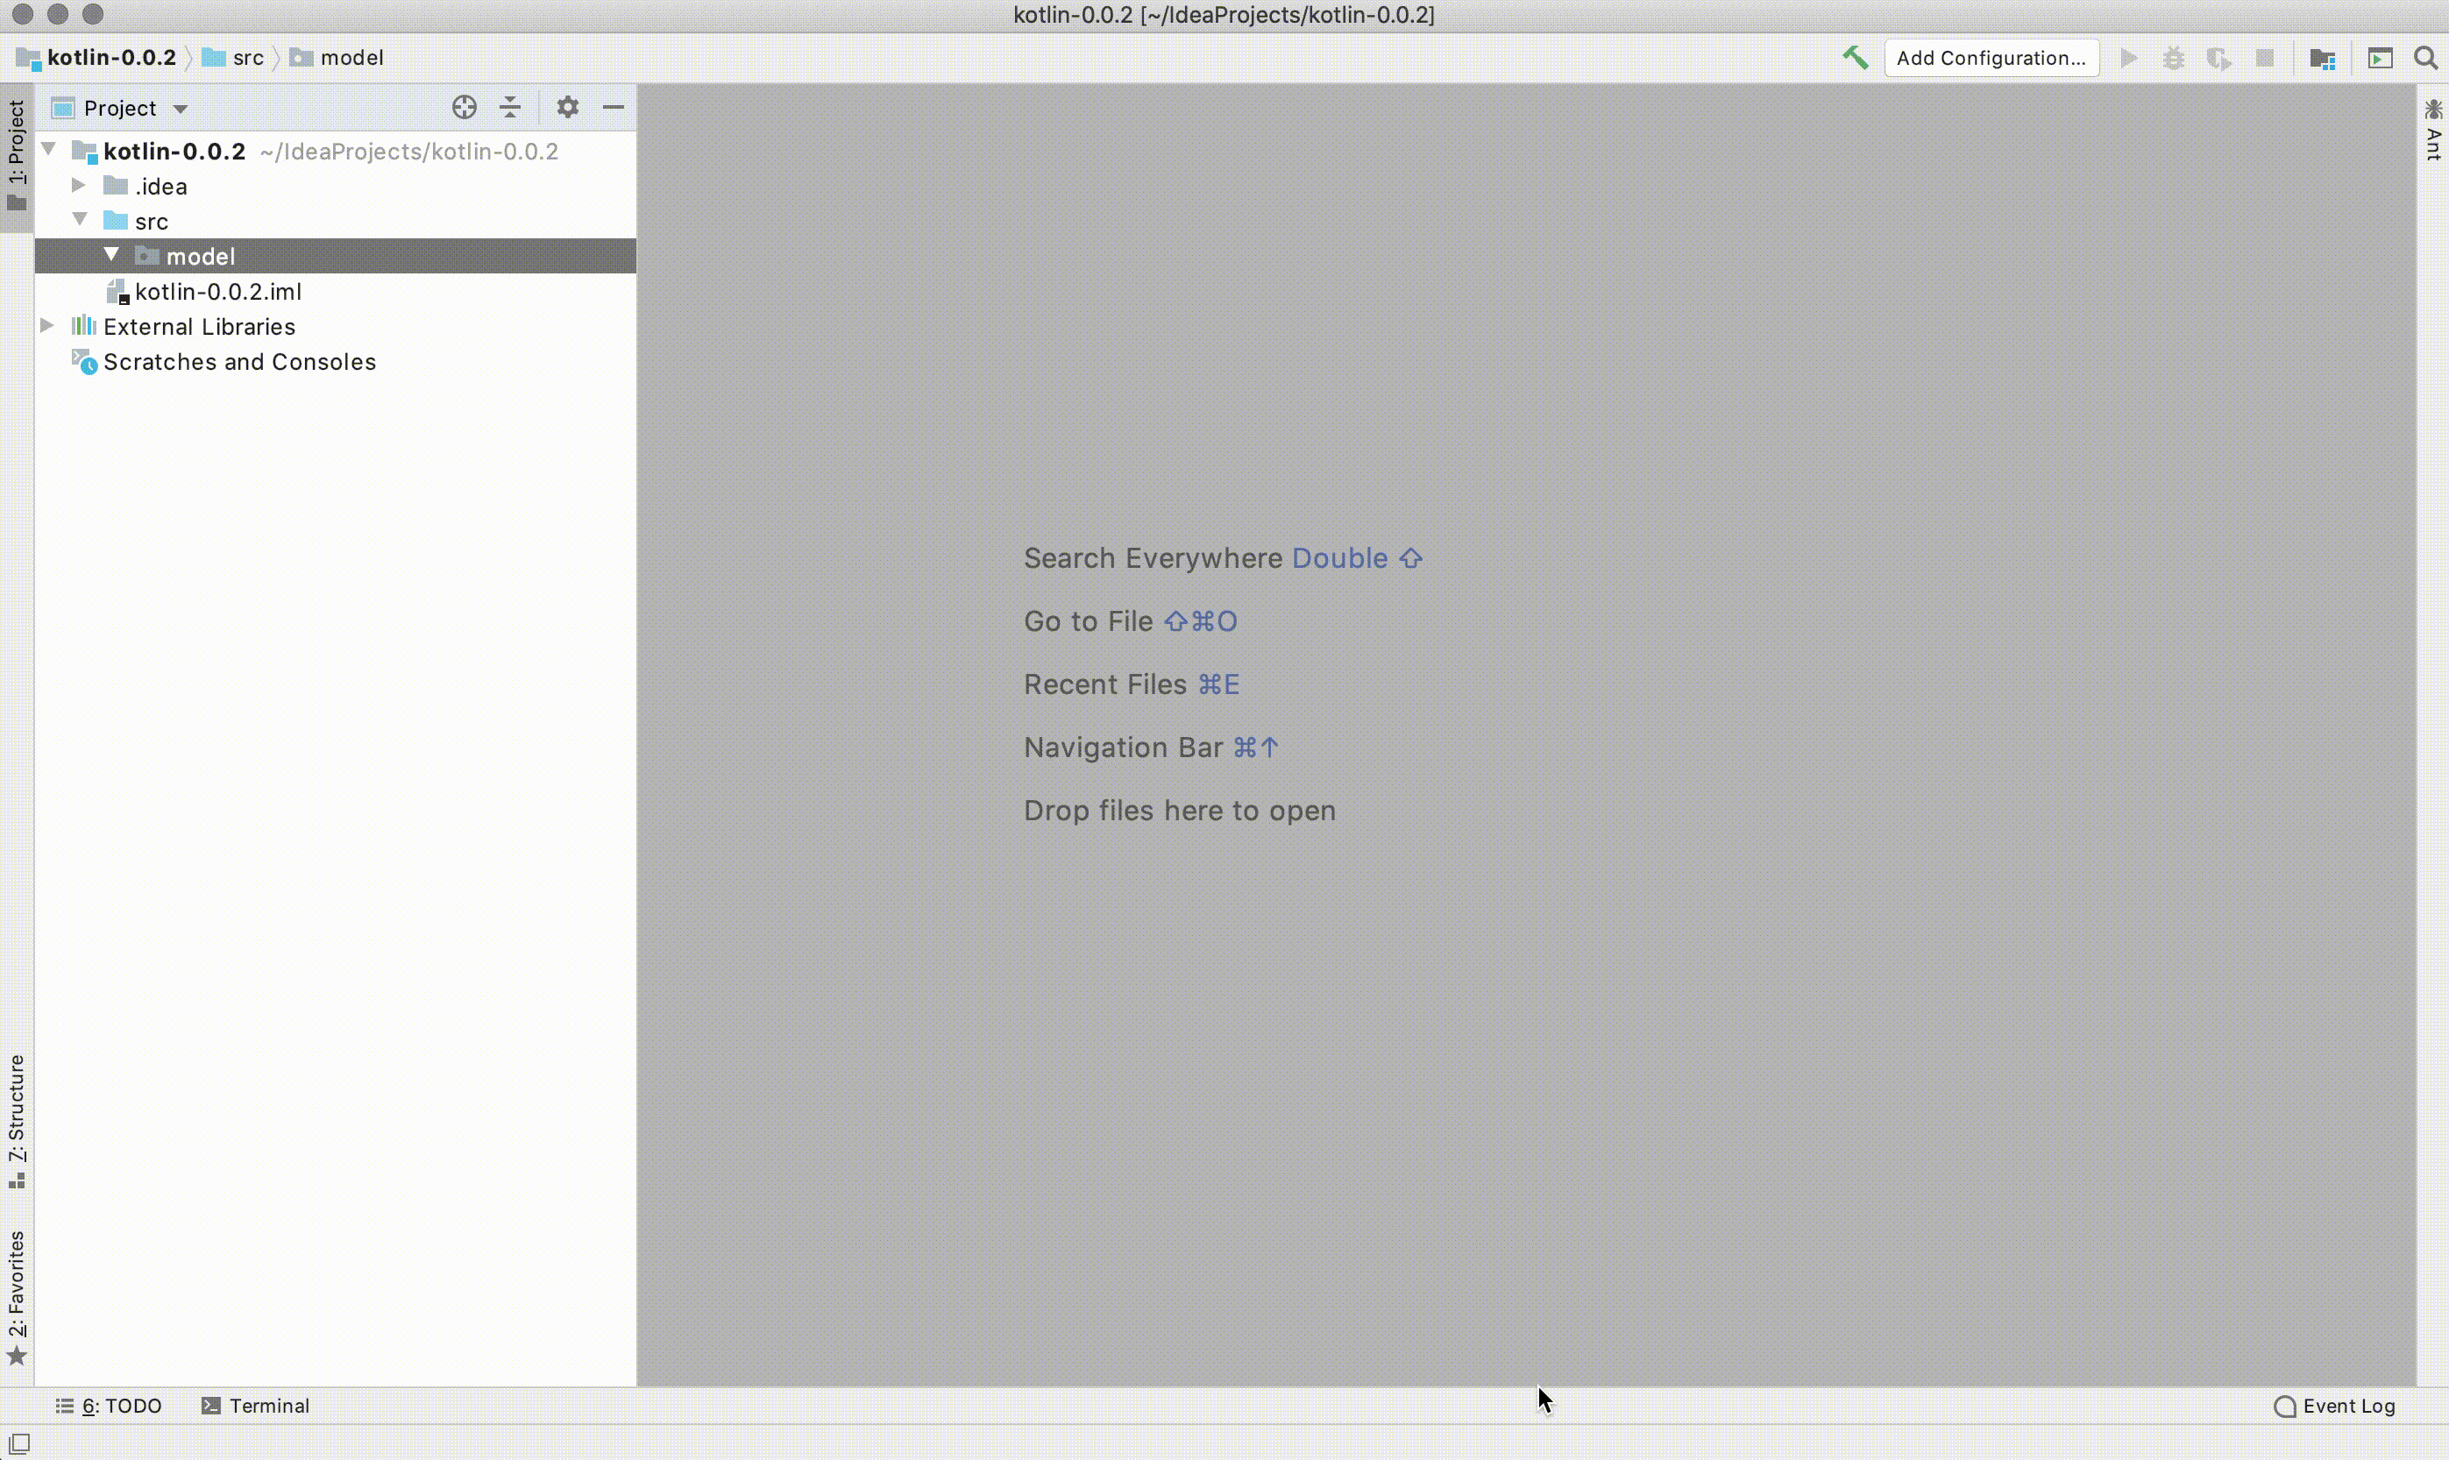Open the Terminal tab
This screenshot has height=1460, width=2449.
point(256,1406)
